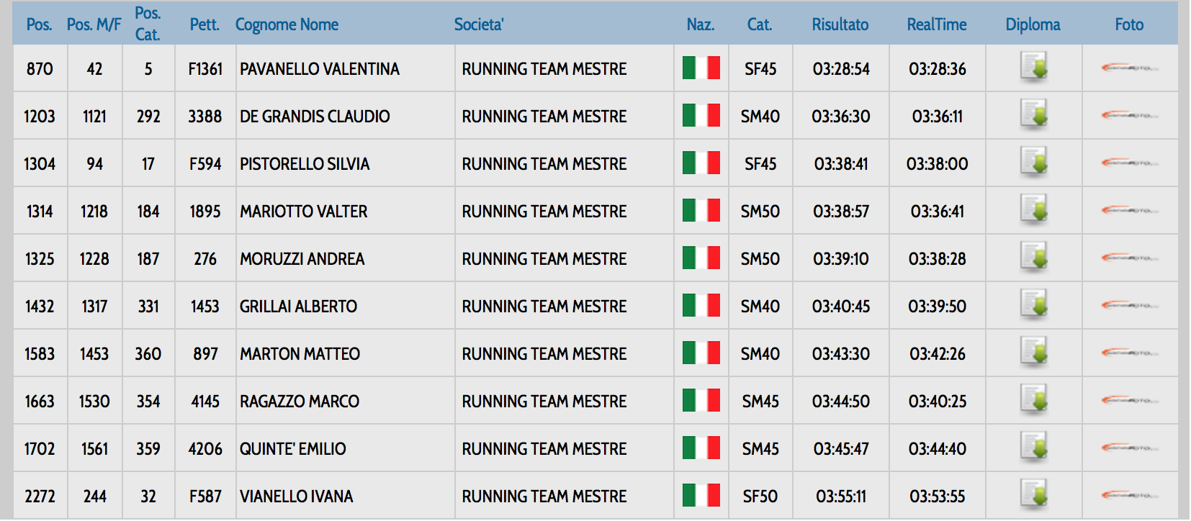Open photo link for Moruzzi Andrea
Screen dimensions: 1191x521
[x=1129, y=258]
